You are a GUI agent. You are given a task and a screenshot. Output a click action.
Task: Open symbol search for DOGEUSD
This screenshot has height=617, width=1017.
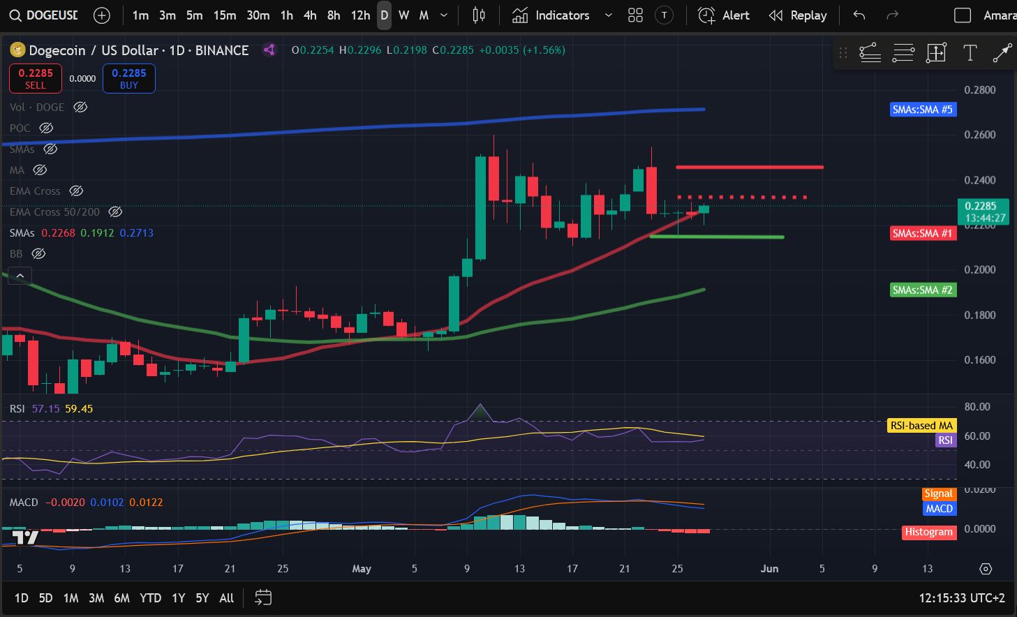tap(43, 15)
